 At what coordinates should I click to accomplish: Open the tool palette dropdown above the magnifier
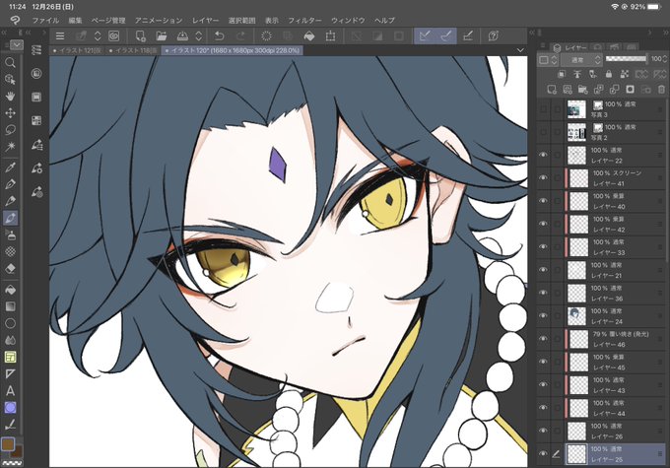tap(16, 44)
